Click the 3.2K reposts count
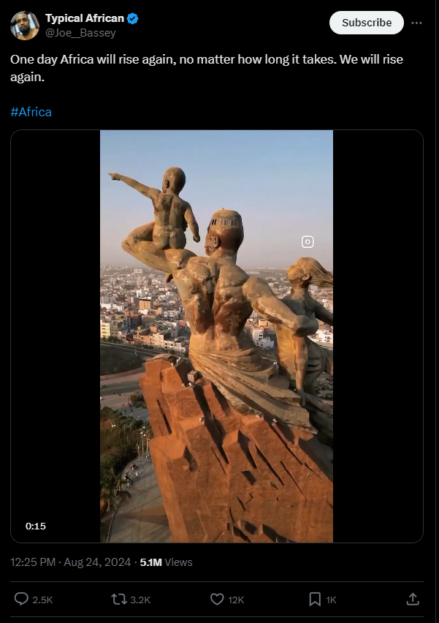This screenshot has width=439, height=623. [140, 600]
